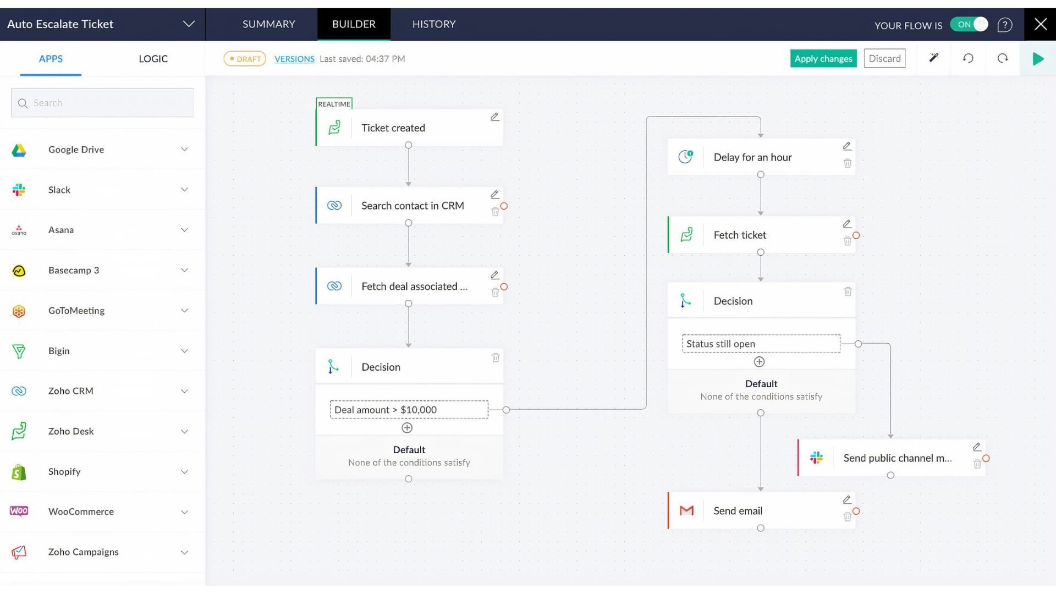Screen dimensions: 1056x594
Task: Open the help question mark icon
Action: point(1005,25)
